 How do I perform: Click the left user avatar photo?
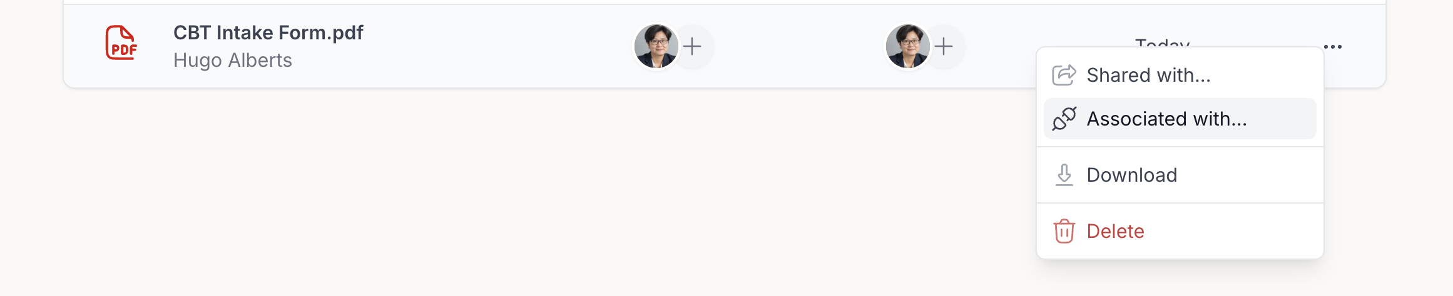pos(656,46)
